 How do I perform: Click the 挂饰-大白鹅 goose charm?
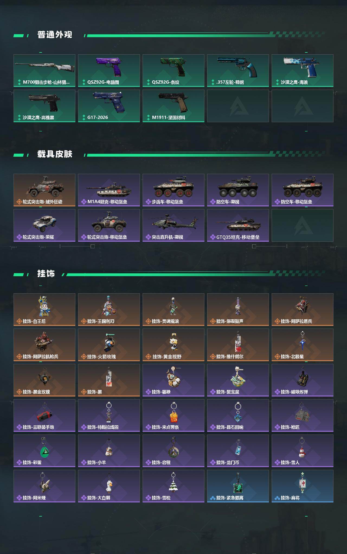[109, 486]
